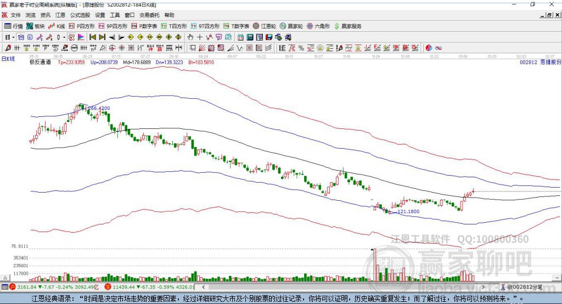Select the crosshair cursor tool
This screenshot has height=304, width=562.
click(x=200, y=37)
